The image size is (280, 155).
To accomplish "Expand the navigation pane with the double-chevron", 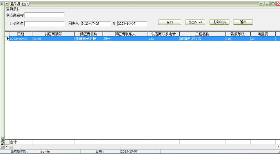I will point(2,4).
